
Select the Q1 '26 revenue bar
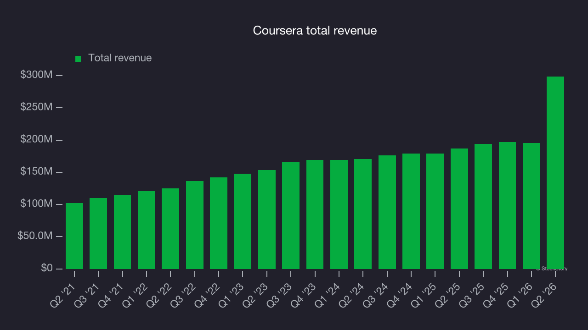coord(531,206)
